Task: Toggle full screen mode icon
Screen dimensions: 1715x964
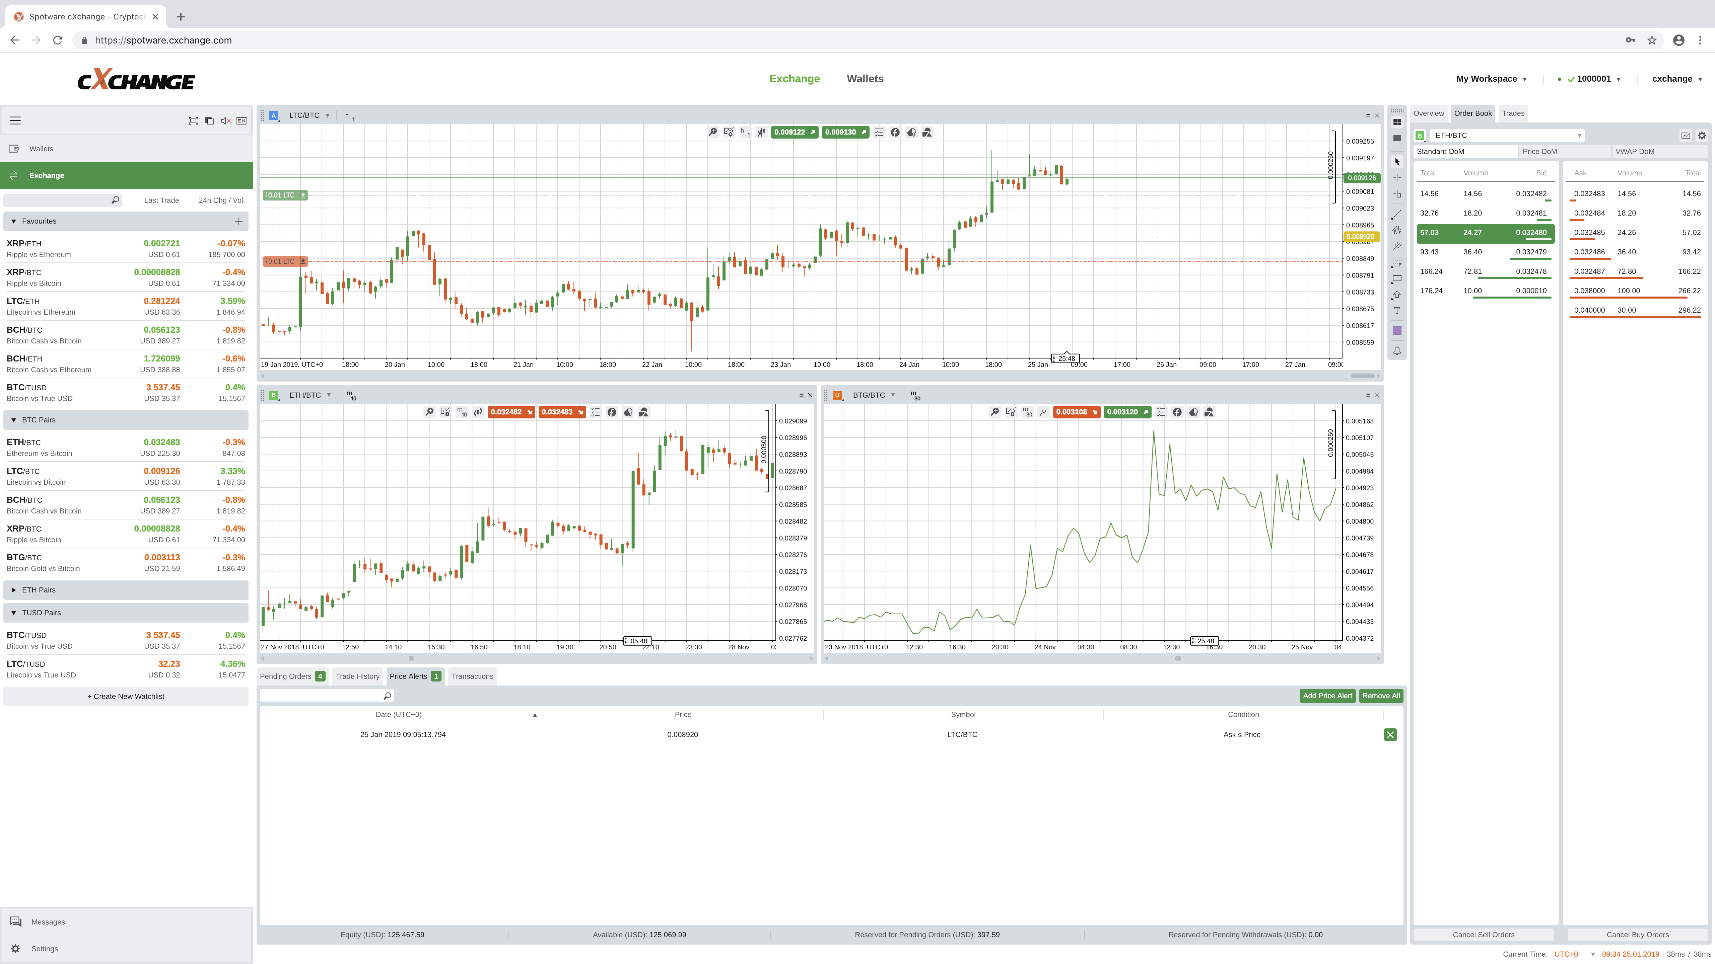Action: (193, 120)
